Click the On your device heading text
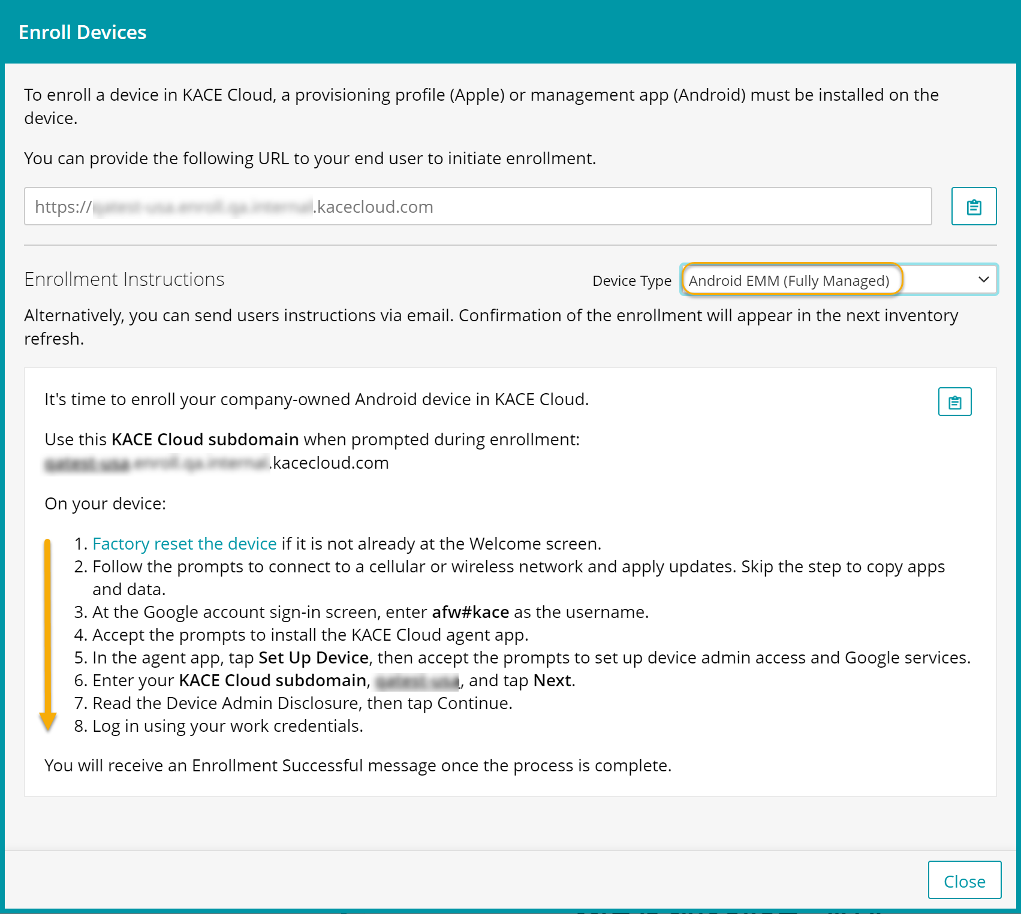This screenshot has height=914, width=1021. tap(105, 503)
